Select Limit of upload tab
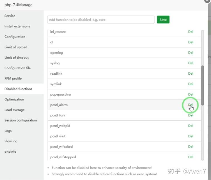 tap(16, 47)
